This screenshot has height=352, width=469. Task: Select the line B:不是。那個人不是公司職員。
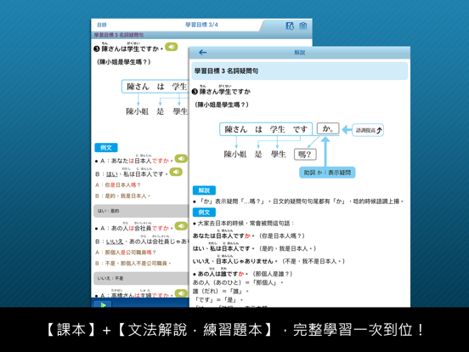click(133, 264)
